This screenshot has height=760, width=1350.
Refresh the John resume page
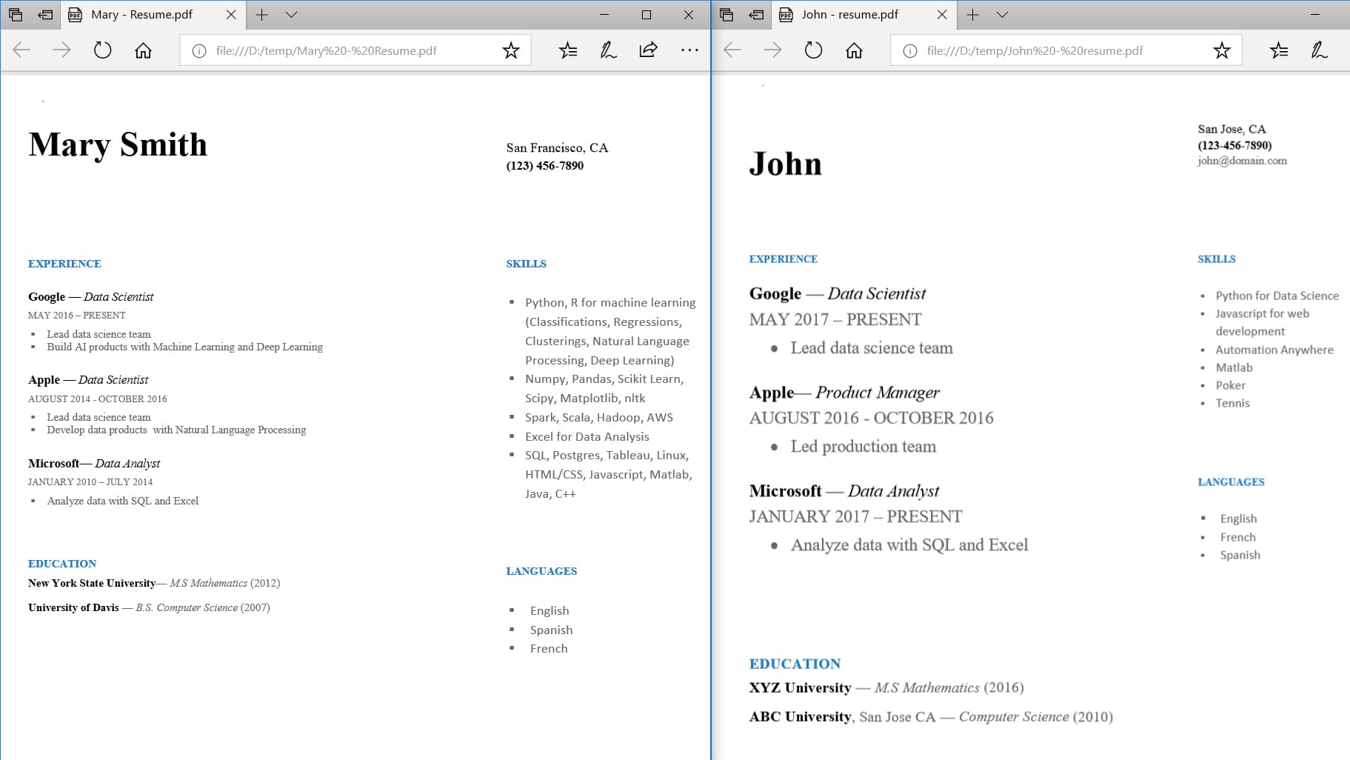click(813, 50)
